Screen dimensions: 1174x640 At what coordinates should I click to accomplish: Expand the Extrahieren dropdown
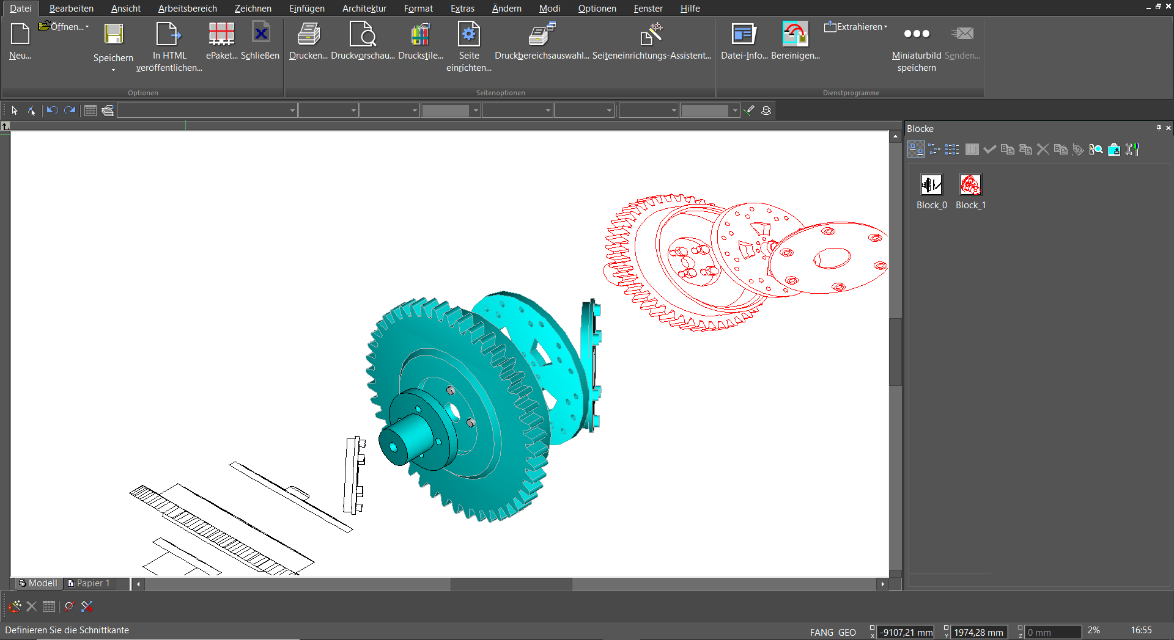[885, 27]
